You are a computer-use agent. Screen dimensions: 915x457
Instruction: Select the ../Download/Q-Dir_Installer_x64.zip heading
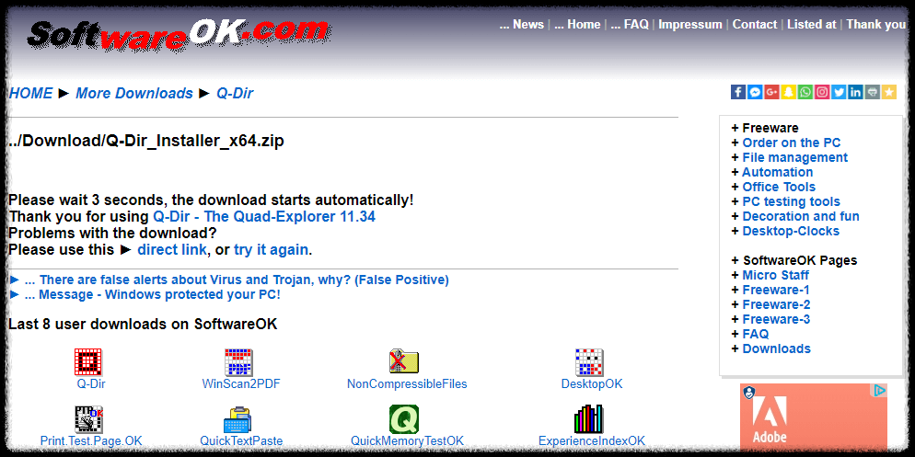click(x=146, y=141)
